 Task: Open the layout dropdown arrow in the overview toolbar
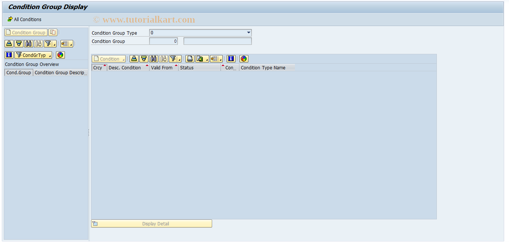71,44
